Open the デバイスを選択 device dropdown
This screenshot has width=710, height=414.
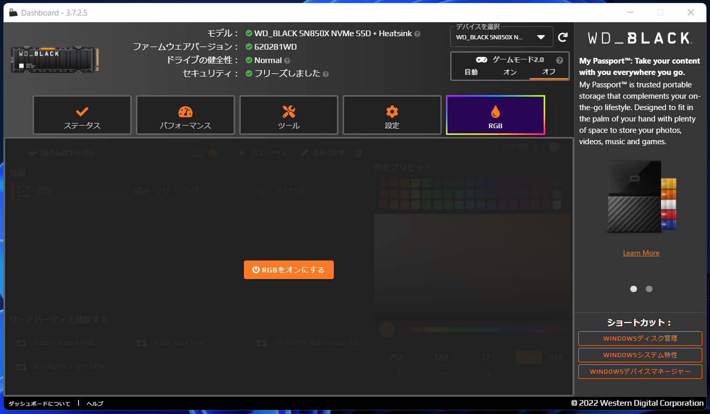coord(501,37)
